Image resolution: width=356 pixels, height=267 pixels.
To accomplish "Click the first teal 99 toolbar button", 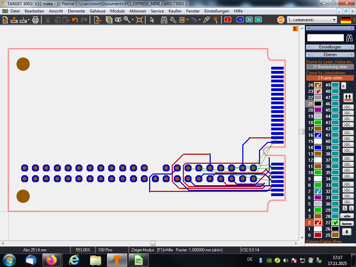I will coord(249,20).
